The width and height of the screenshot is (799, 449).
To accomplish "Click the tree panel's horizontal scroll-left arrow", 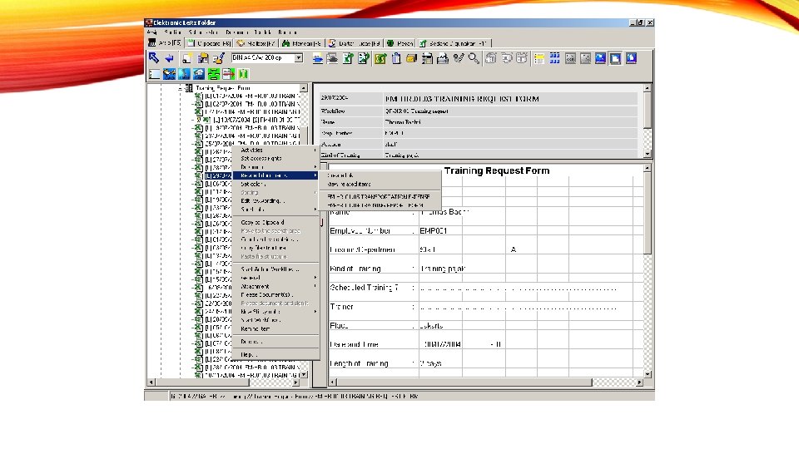I will [151, 382].
